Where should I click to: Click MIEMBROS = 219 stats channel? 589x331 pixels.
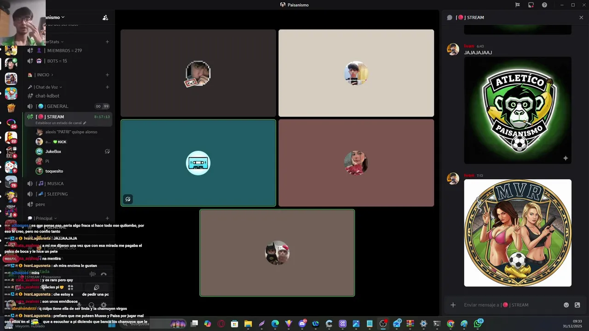(x=69, y=51)
